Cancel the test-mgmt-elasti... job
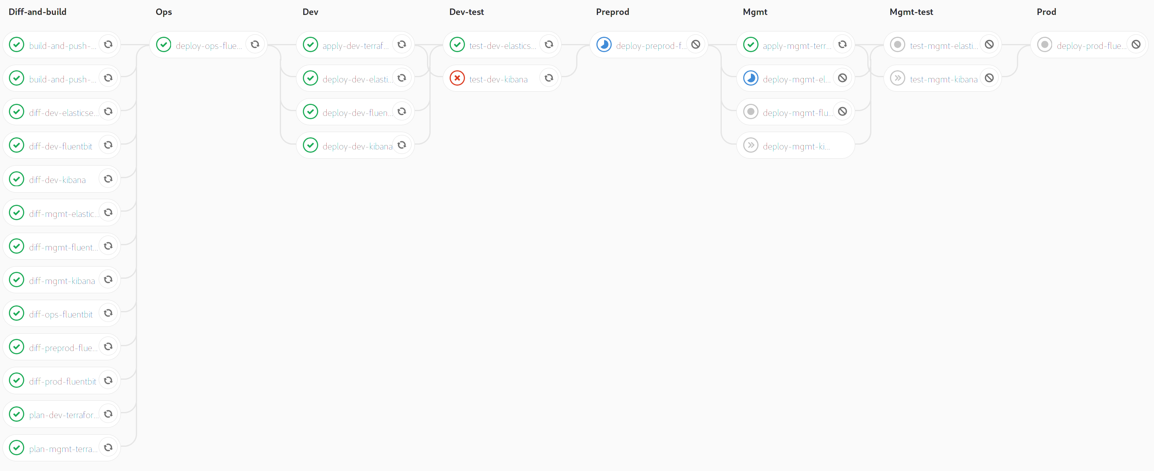 tap(989, 44)
